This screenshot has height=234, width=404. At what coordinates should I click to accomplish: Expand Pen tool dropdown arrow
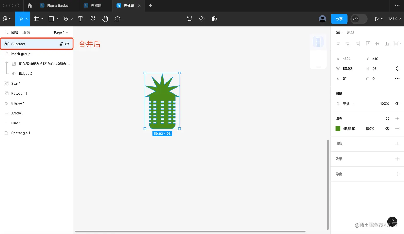tap(72, 19)
